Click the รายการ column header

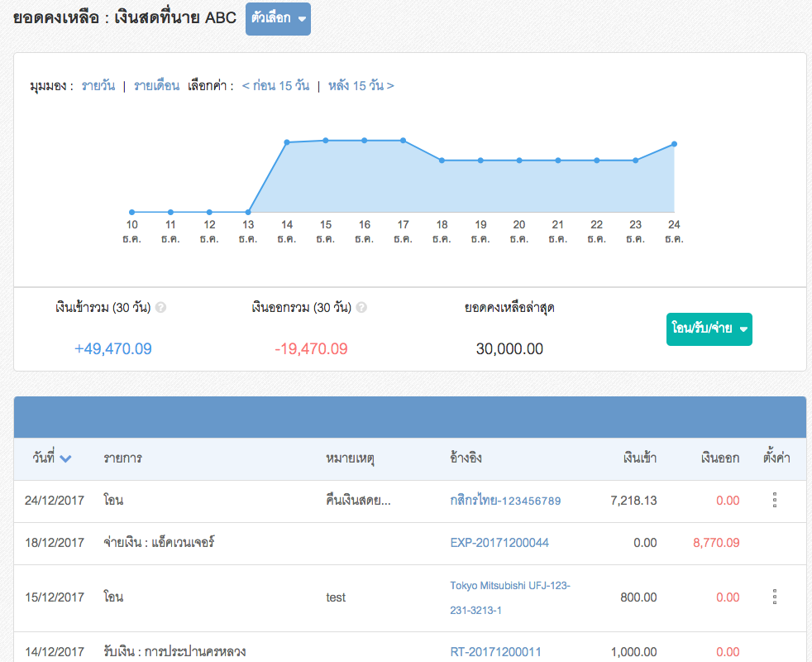click(x=122, y=458)
